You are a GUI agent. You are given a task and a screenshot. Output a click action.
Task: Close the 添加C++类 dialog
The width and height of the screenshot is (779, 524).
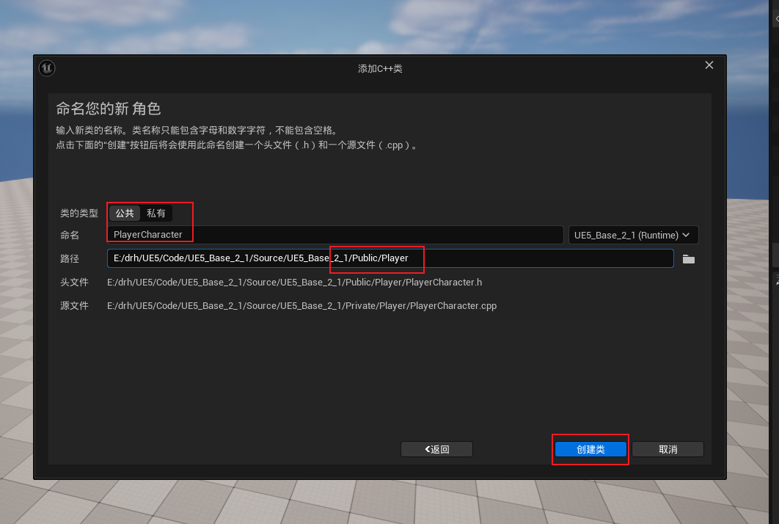pyautogui.click(x=709, y=65)
